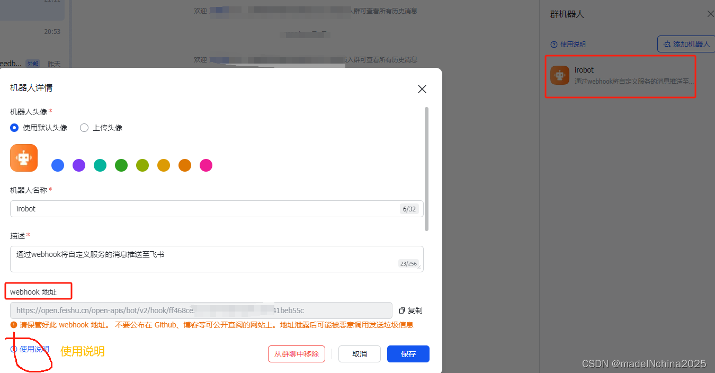Screen dimensions: 715x373
Task: Click the robot icon on add robot button
Action: point(667,44)
